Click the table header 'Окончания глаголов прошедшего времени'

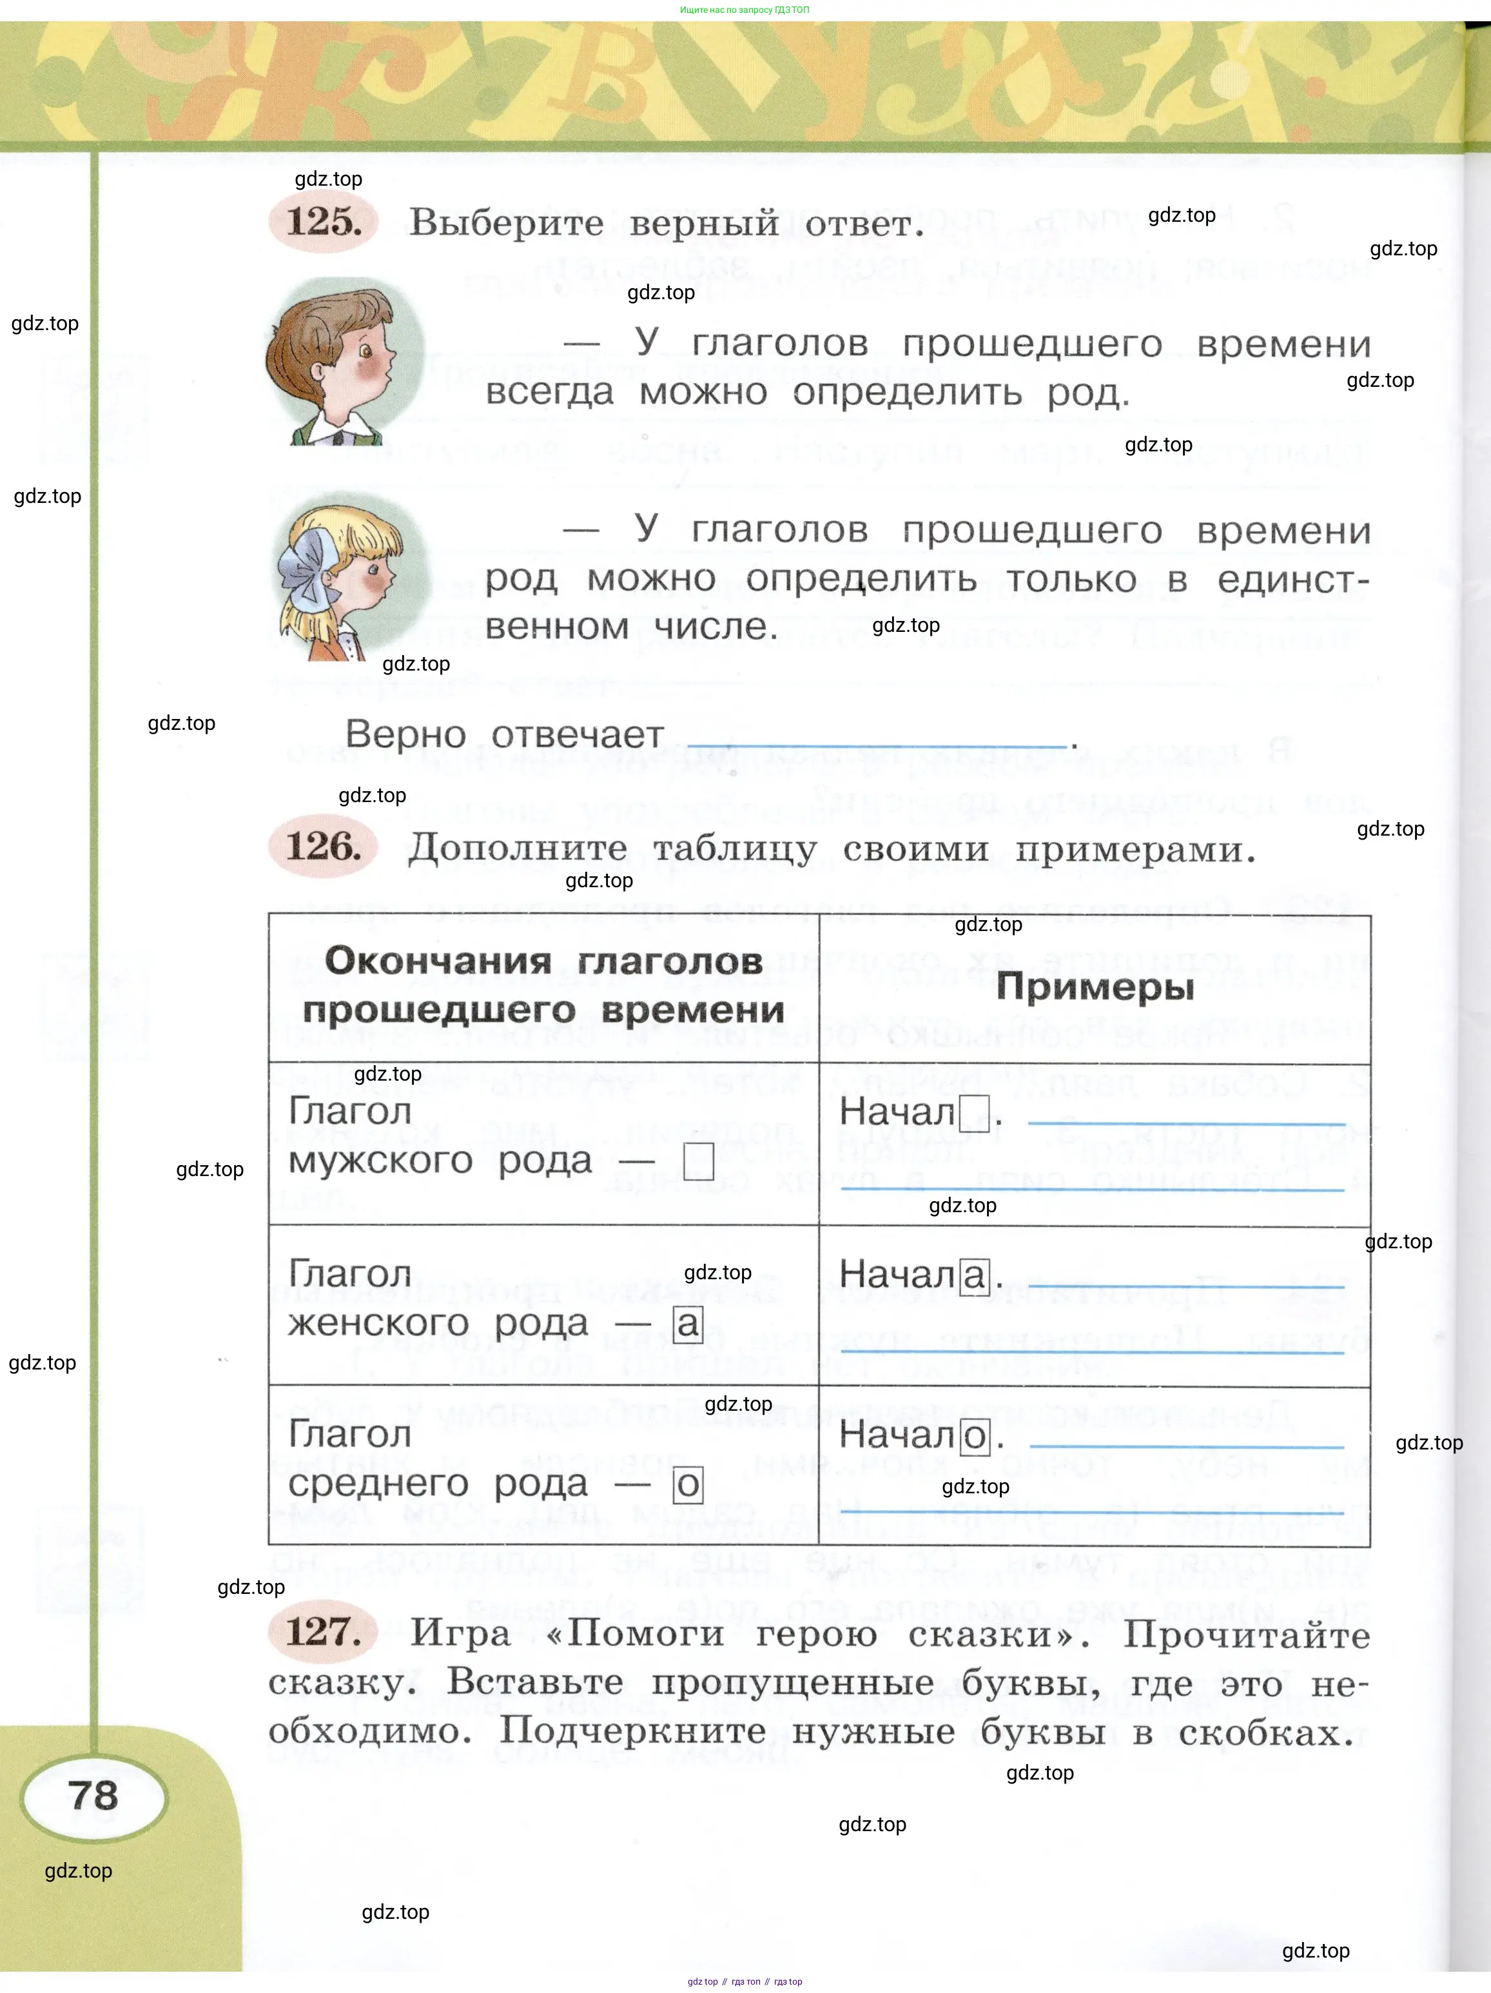(544, 985)
